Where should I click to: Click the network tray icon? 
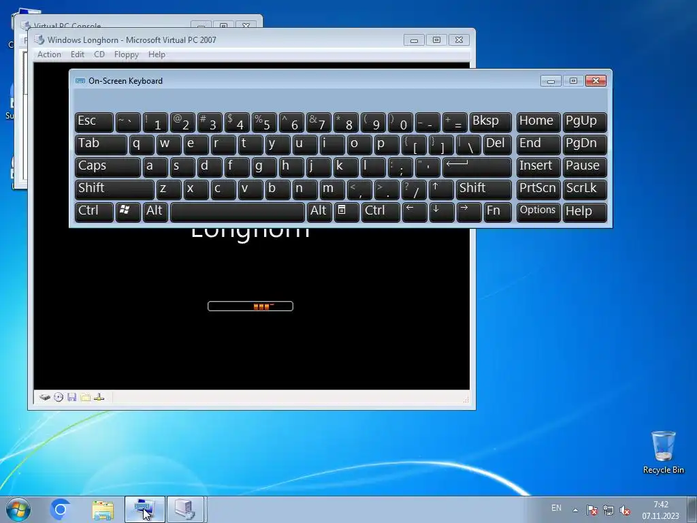[609, 510]
